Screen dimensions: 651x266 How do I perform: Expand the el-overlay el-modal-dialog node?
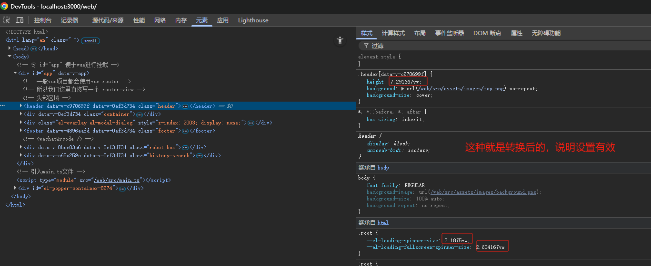21,123
